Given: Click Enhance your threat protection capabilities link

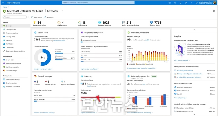Looking at the screenshot, I should click(142, 68).
